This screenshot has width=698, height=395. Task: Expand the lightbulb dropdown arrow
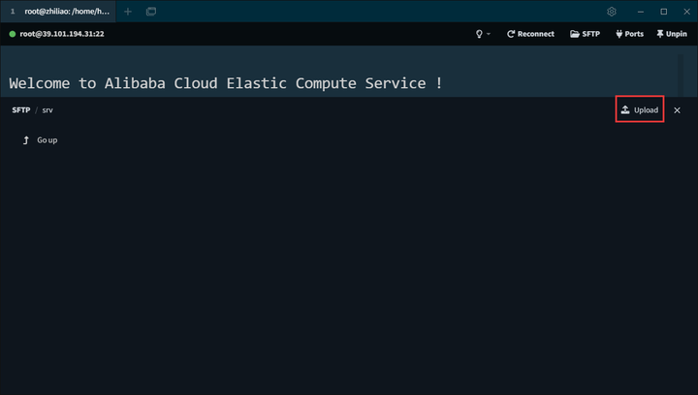point(489,34)
